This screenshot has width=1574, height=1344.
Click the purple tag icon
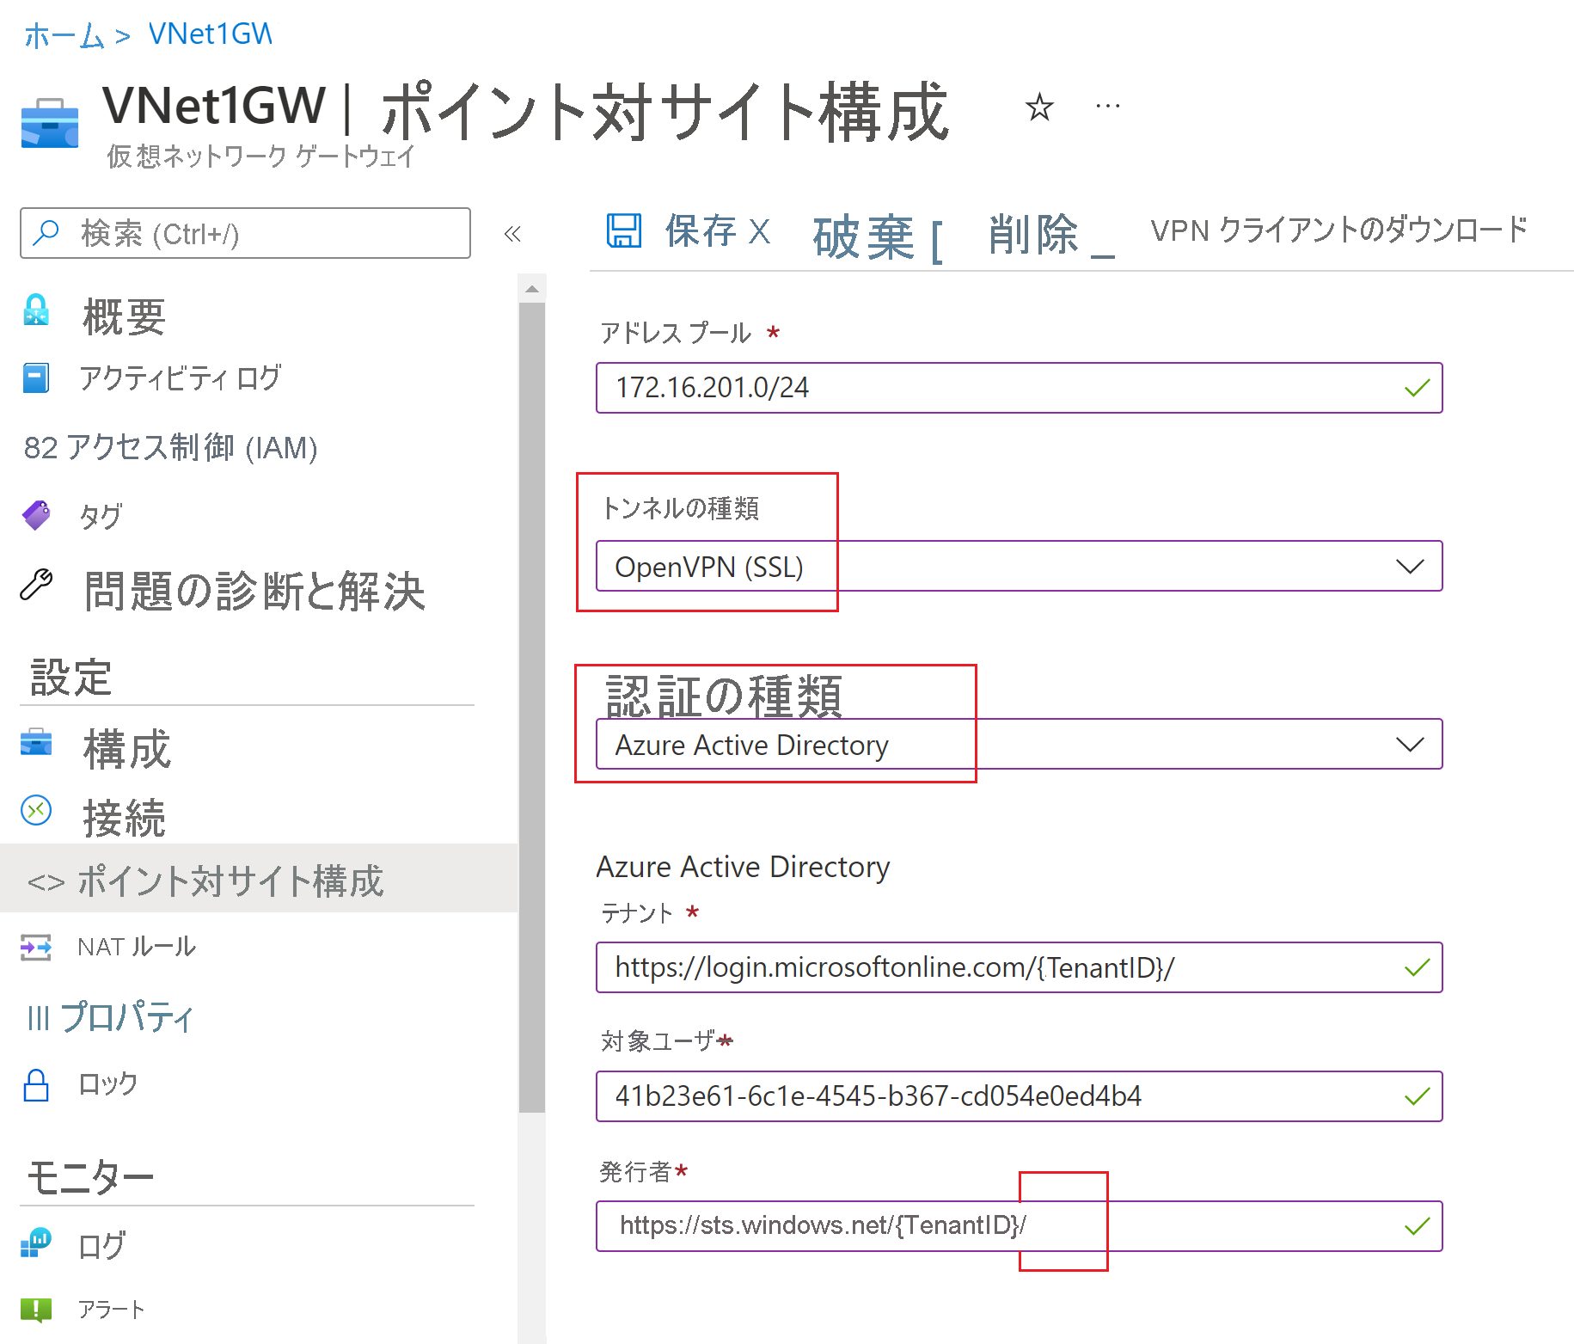click(36, 515)
